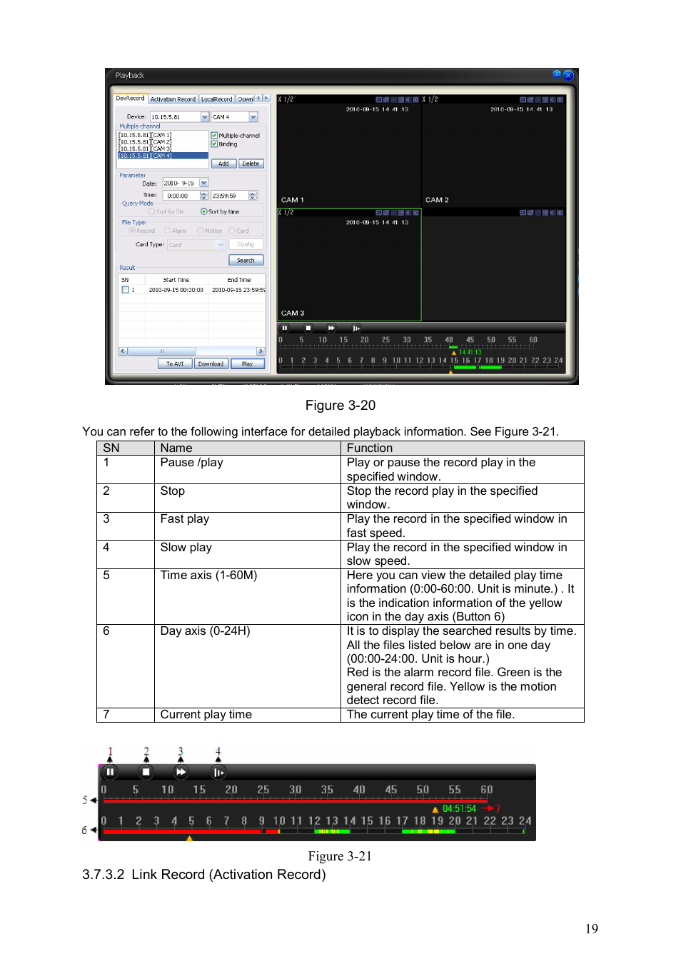681x964 pixels.
Task: Close the CAM 2 video pane
Action: 560,99
